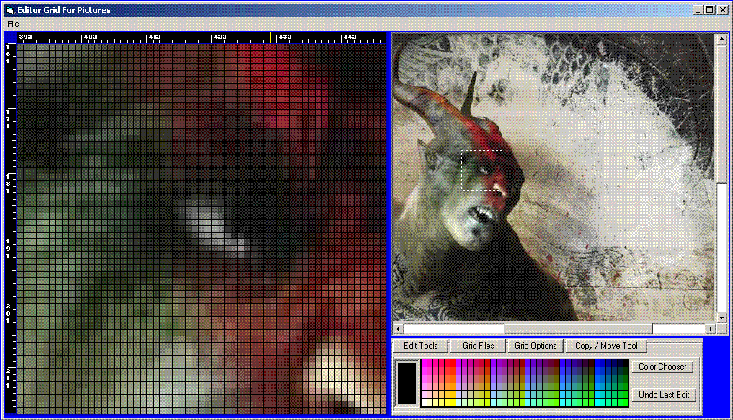
Task: Click the Color Chooser button
Action: tap(662, 367)
